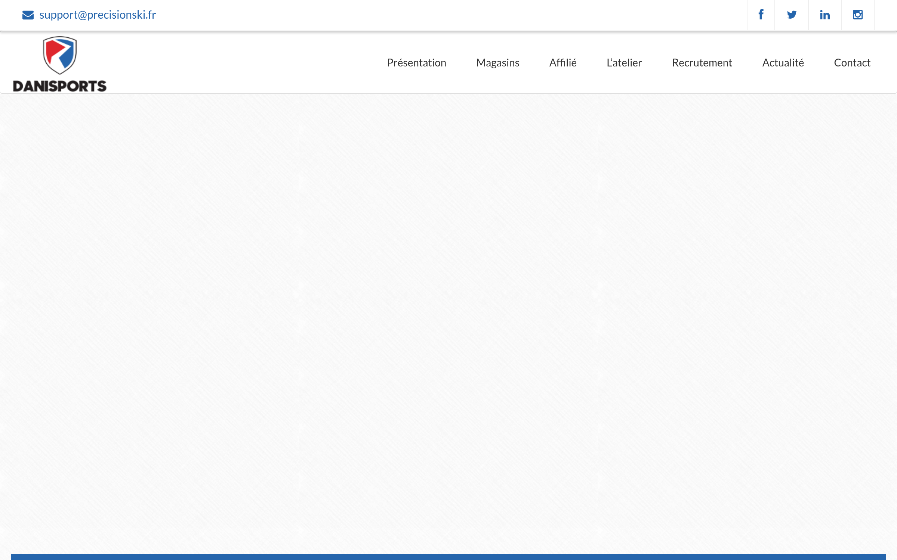Open the Instagram profile icon
The height and width of the screenshot is (560, 897).
click(x=857, y=15)
